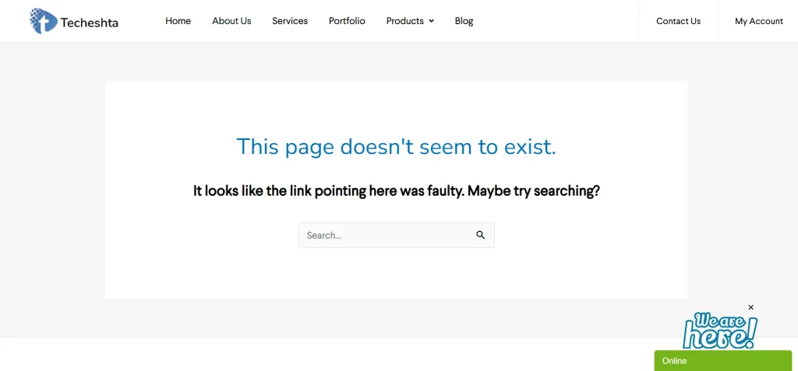
Task: Open the My Account link
Action: tap(758, 21)
